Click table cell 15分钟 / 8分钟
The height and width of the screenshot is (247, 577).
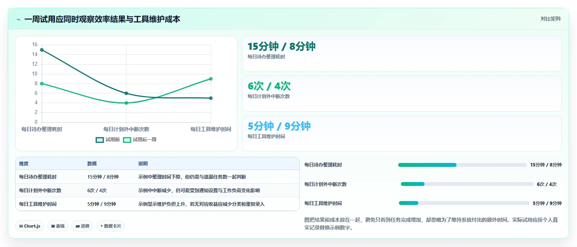(103, 177)
